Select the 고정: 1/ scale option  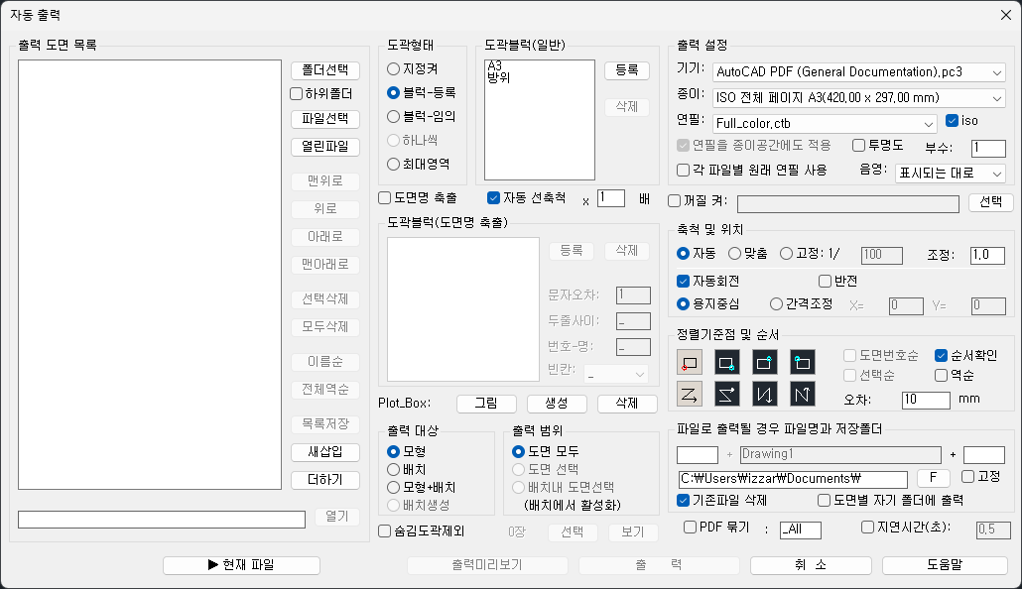click(811, 254)
